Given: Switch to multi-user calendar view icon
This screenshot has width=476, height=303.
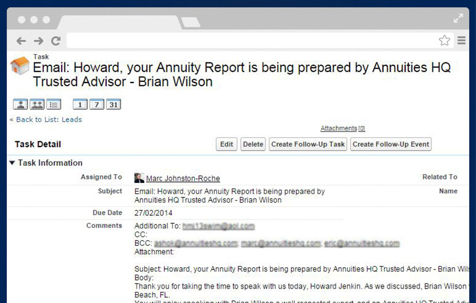Looking at the screenshot, I should pyautogui.click(x=37, y=104).
